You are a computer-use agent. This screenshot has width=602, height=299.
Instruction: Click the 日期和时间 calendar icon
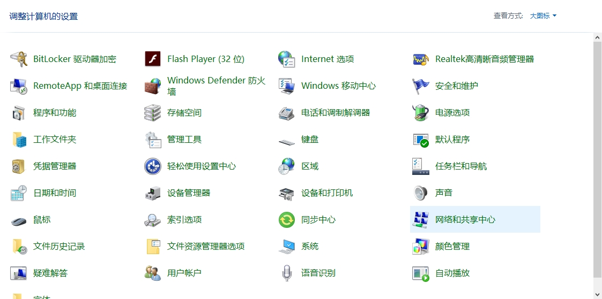(x=18, y=193)
